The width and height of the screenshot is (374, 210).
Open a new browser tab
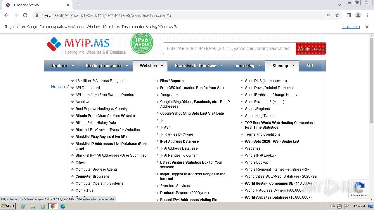click(x=79, y=5)
